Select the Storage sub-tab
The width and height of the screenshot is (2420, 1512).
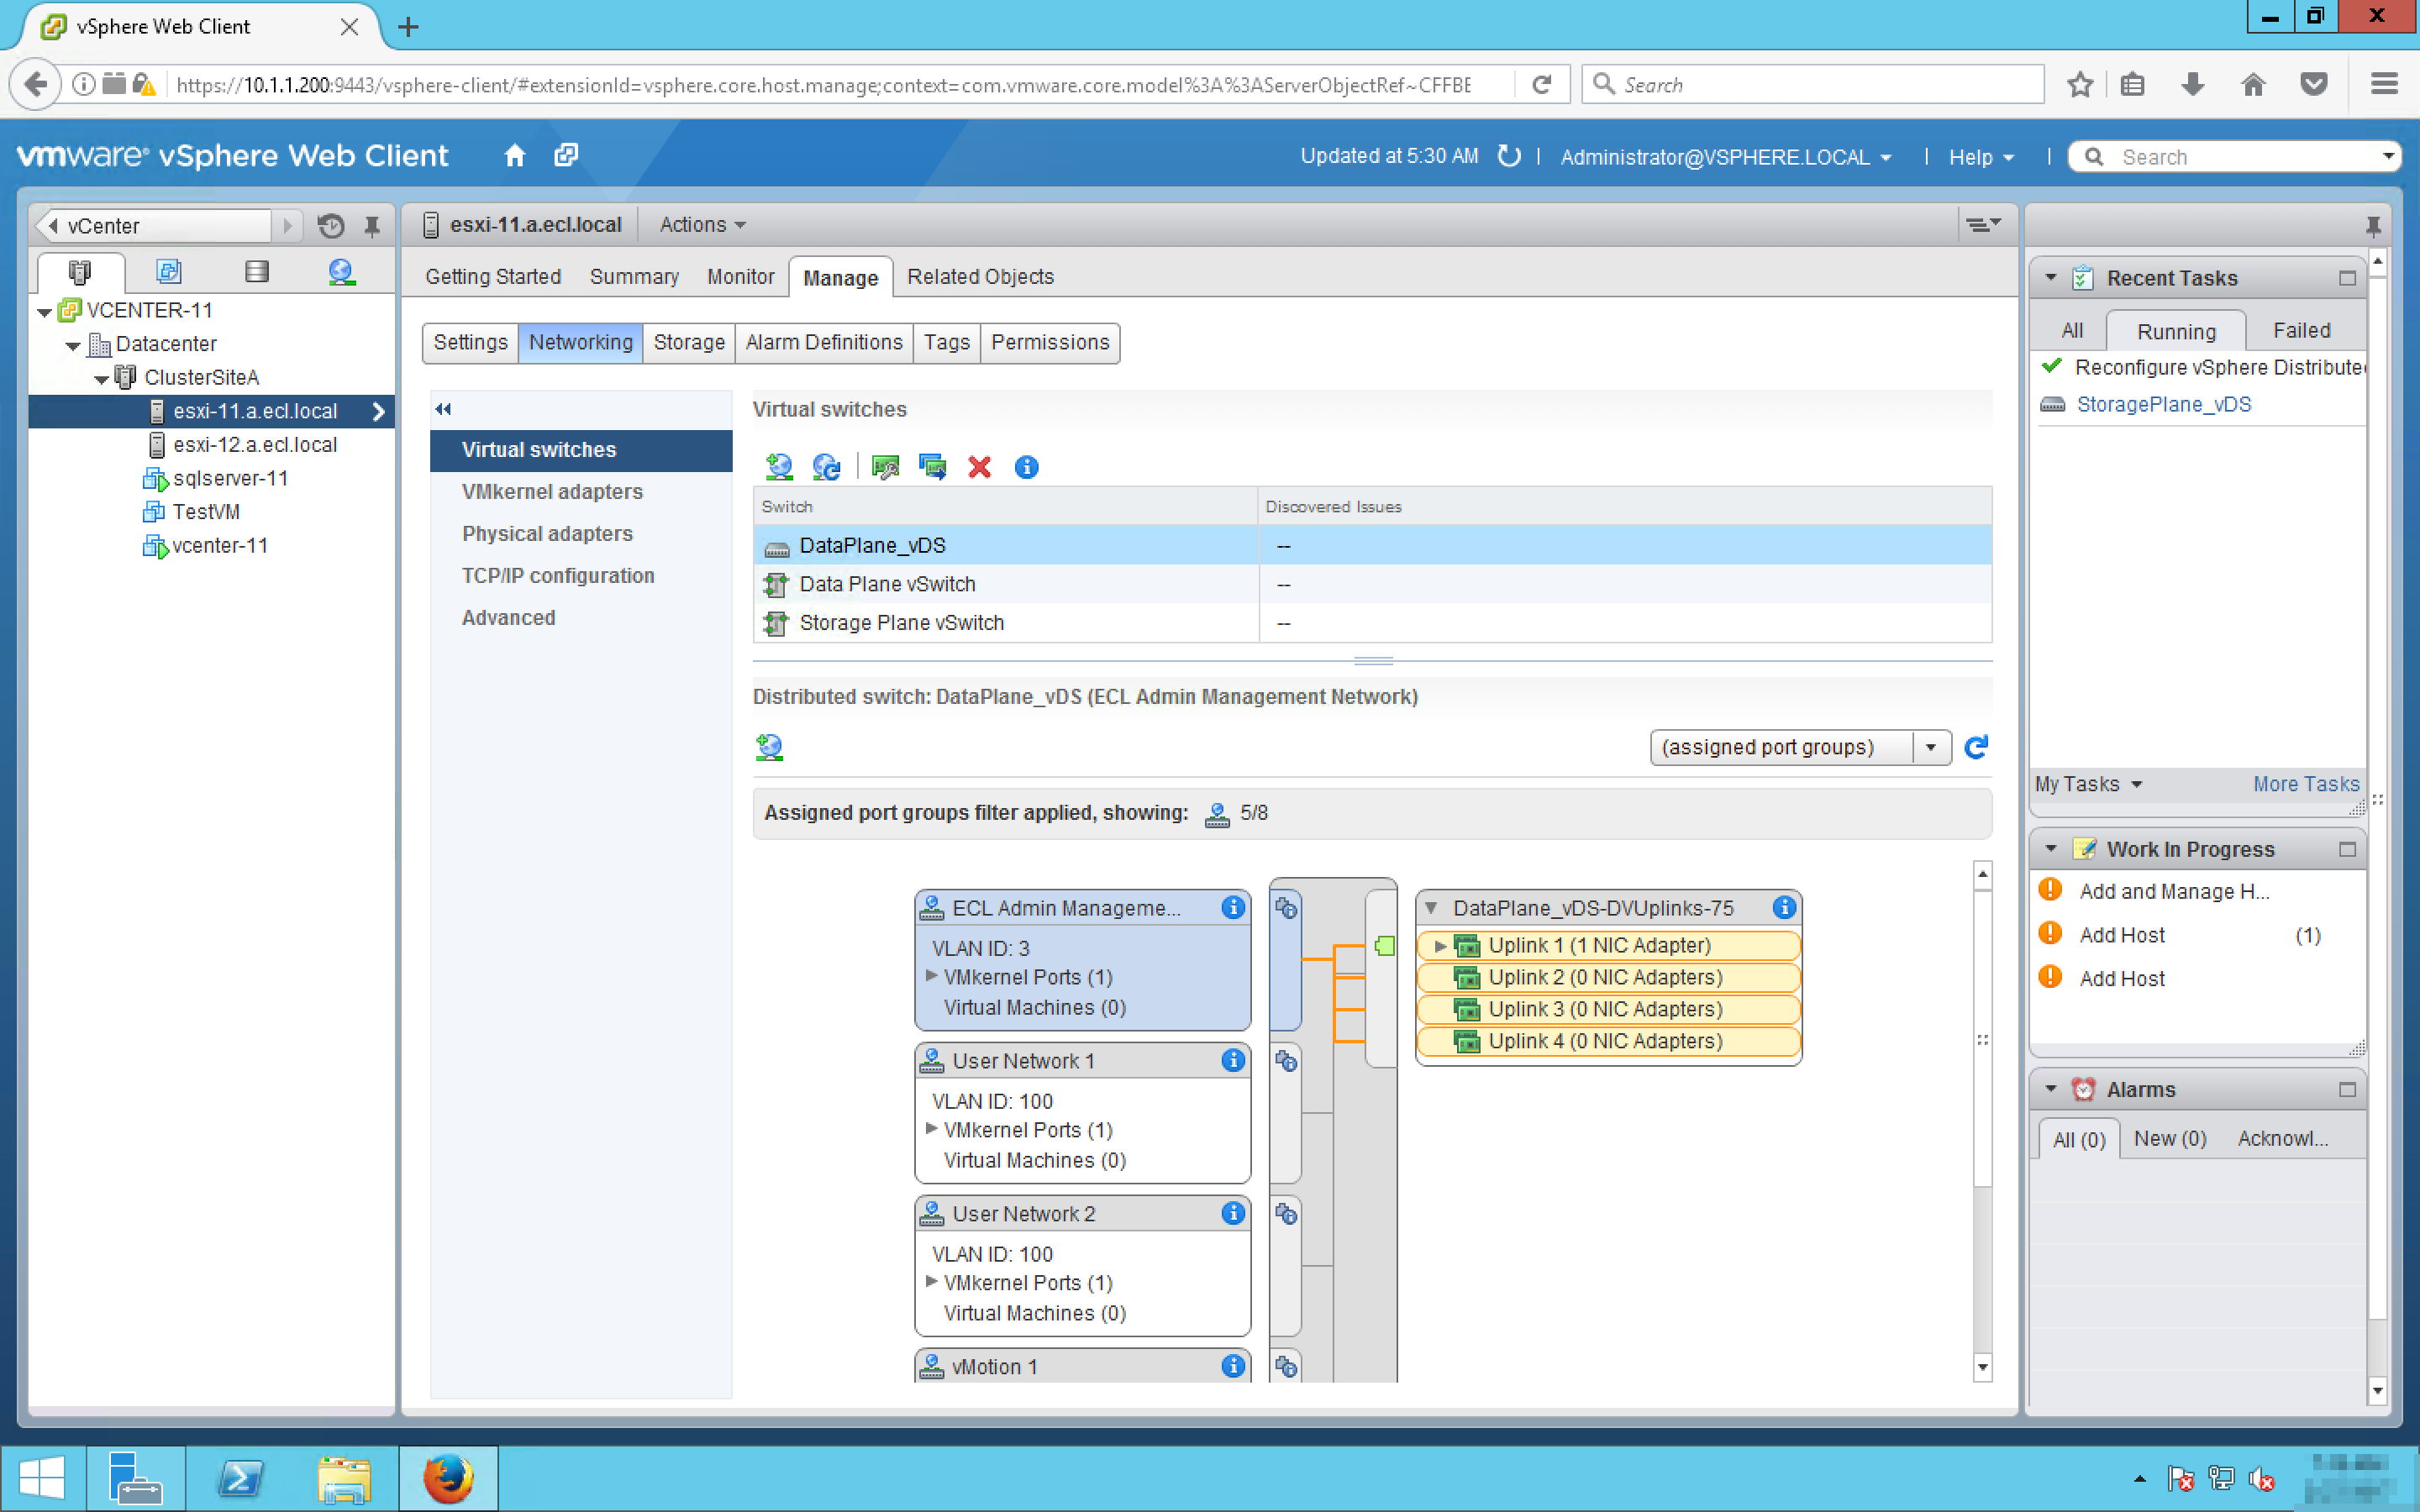(x=688, y=342)
